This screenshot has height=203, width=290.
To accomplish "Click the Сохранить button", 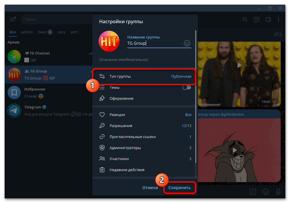I will click(x=180, y=188).
